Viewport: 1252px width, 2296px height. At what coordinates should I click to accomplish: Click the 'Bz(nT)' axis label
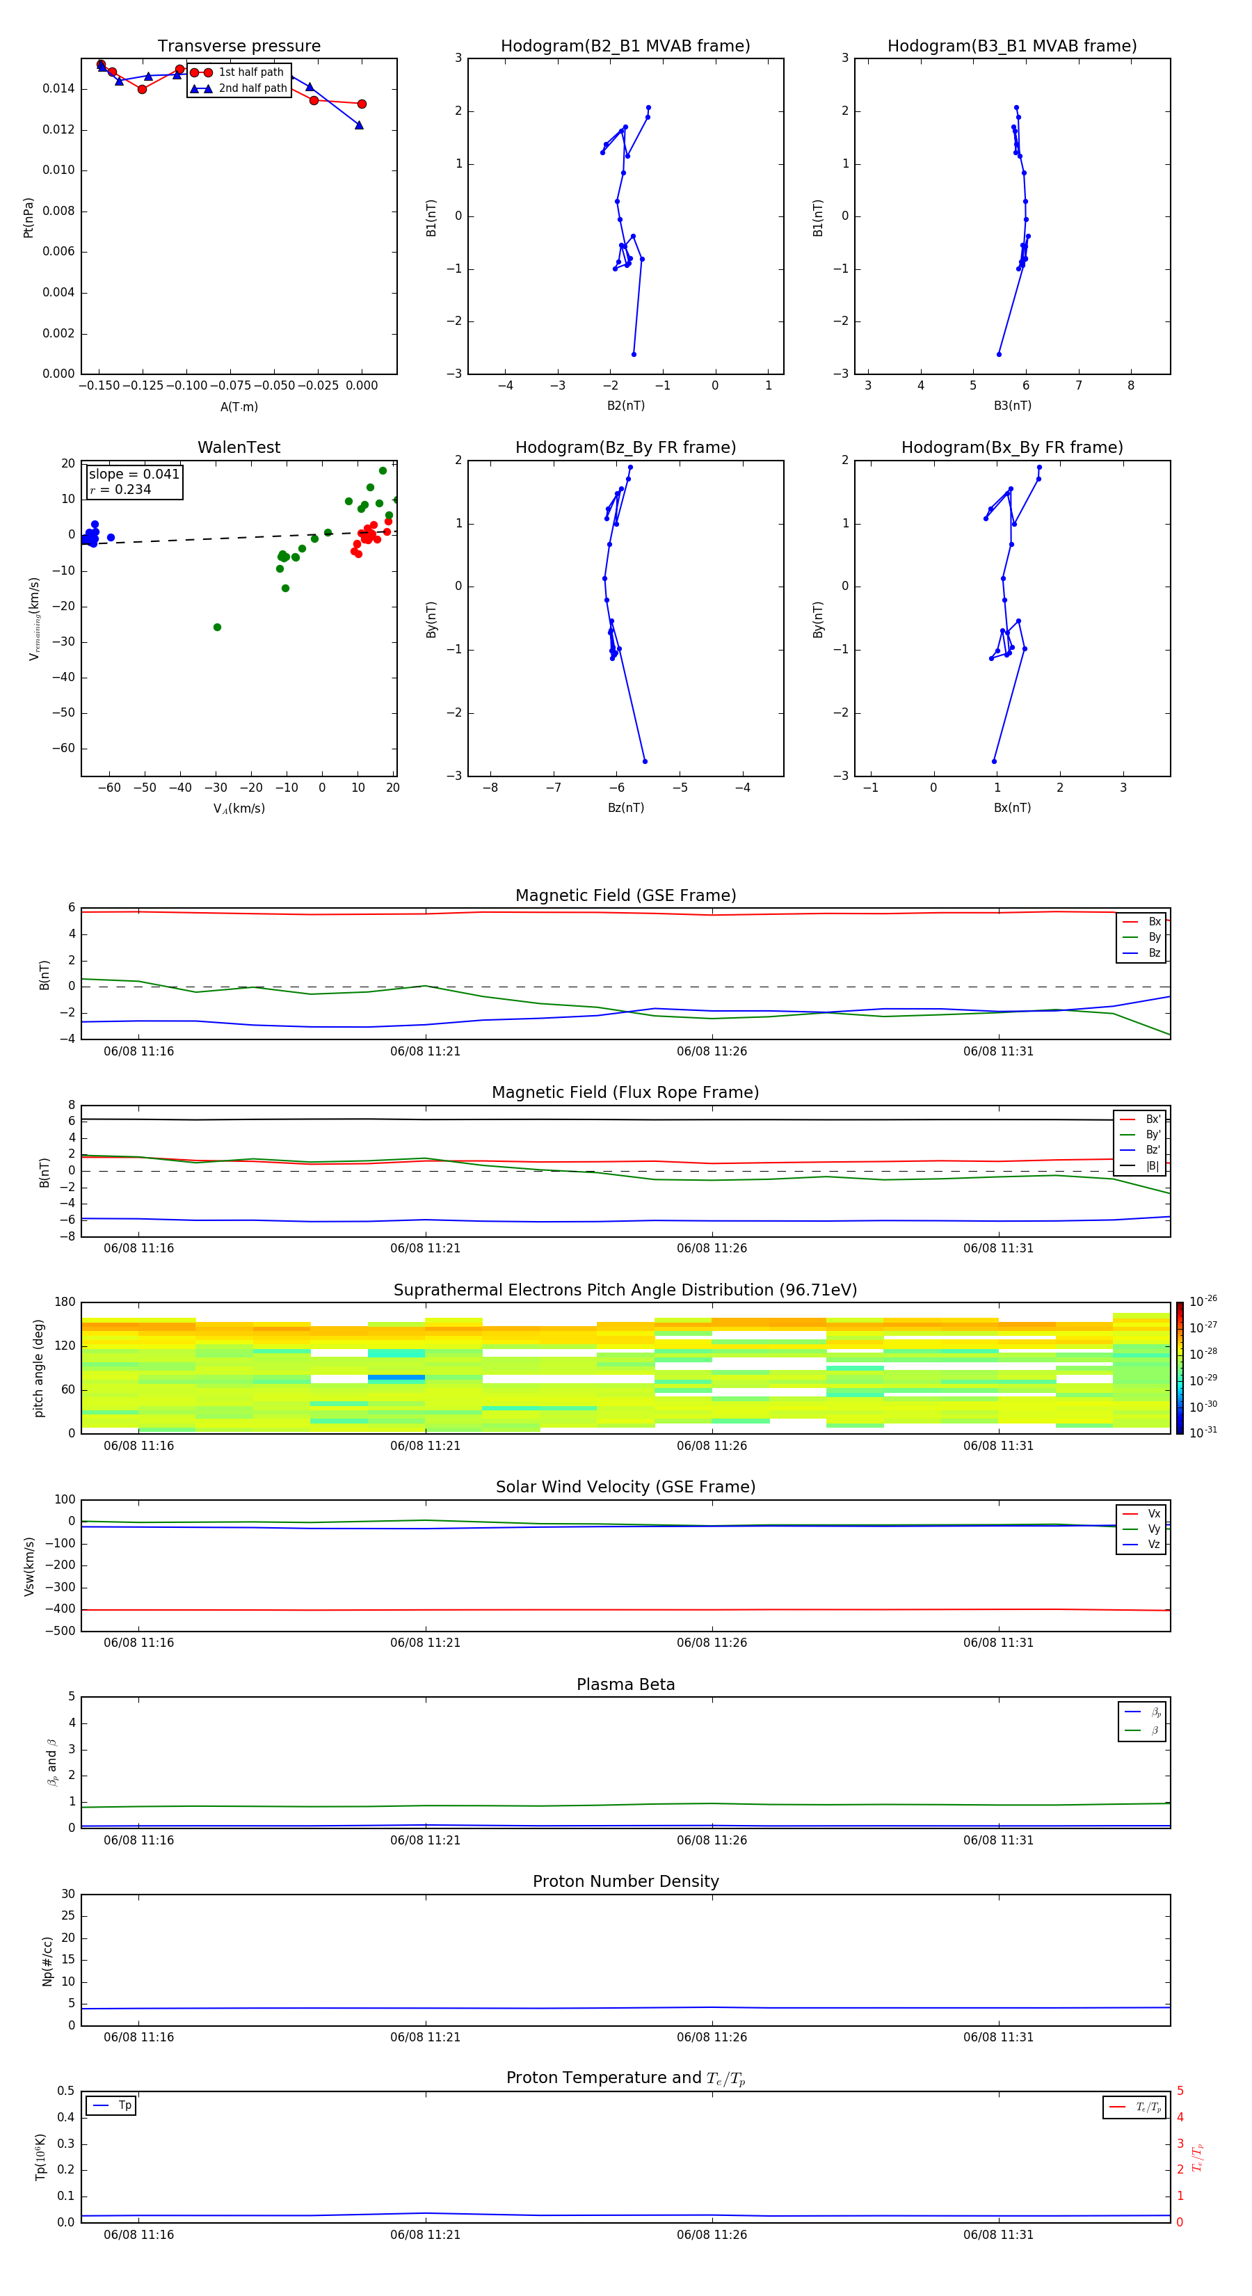tap(625, 808)
